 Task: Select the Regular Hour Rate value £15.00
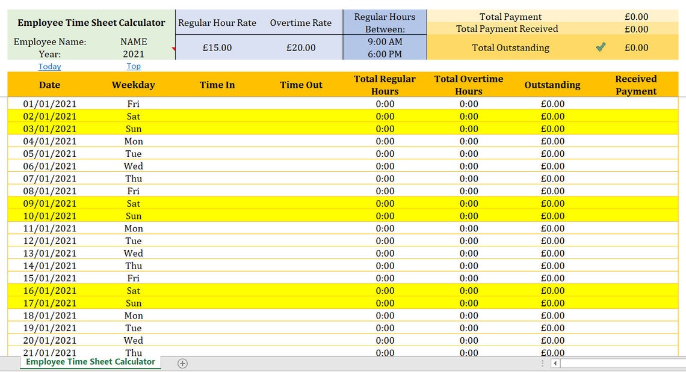point(217,47)
